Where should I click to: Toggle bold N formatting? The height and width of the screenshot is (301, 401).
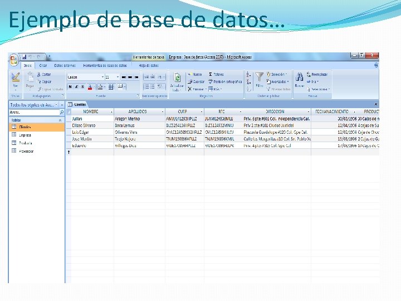click(70, 87)
